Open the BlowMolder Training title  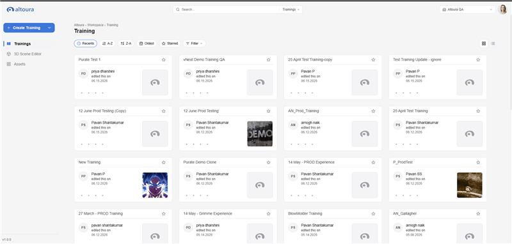pos(305,214)
